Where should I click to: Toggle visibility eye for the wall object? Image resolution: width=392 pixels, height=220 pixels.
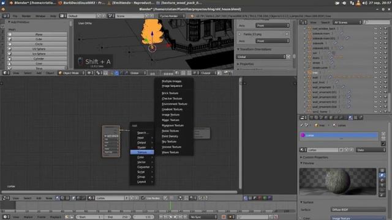click(375, 78)
